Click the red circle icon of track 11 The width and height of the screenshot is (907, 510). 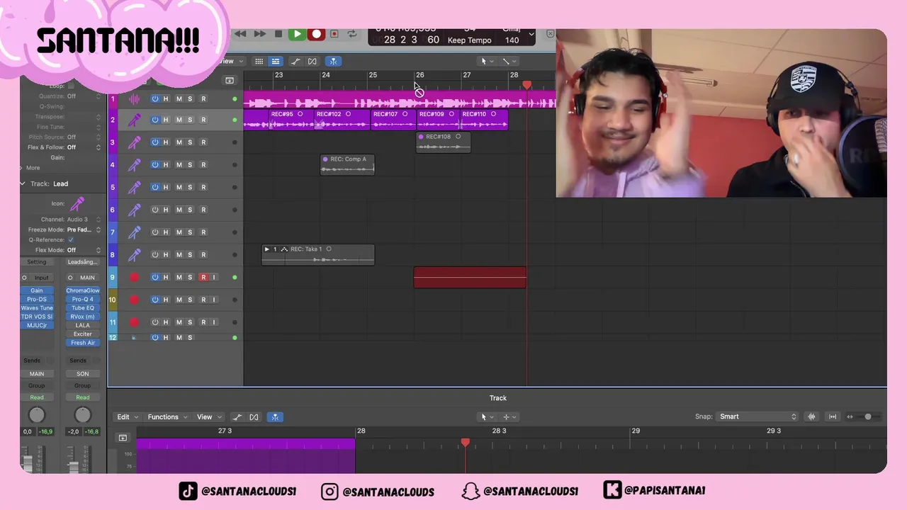coord(134,322)
